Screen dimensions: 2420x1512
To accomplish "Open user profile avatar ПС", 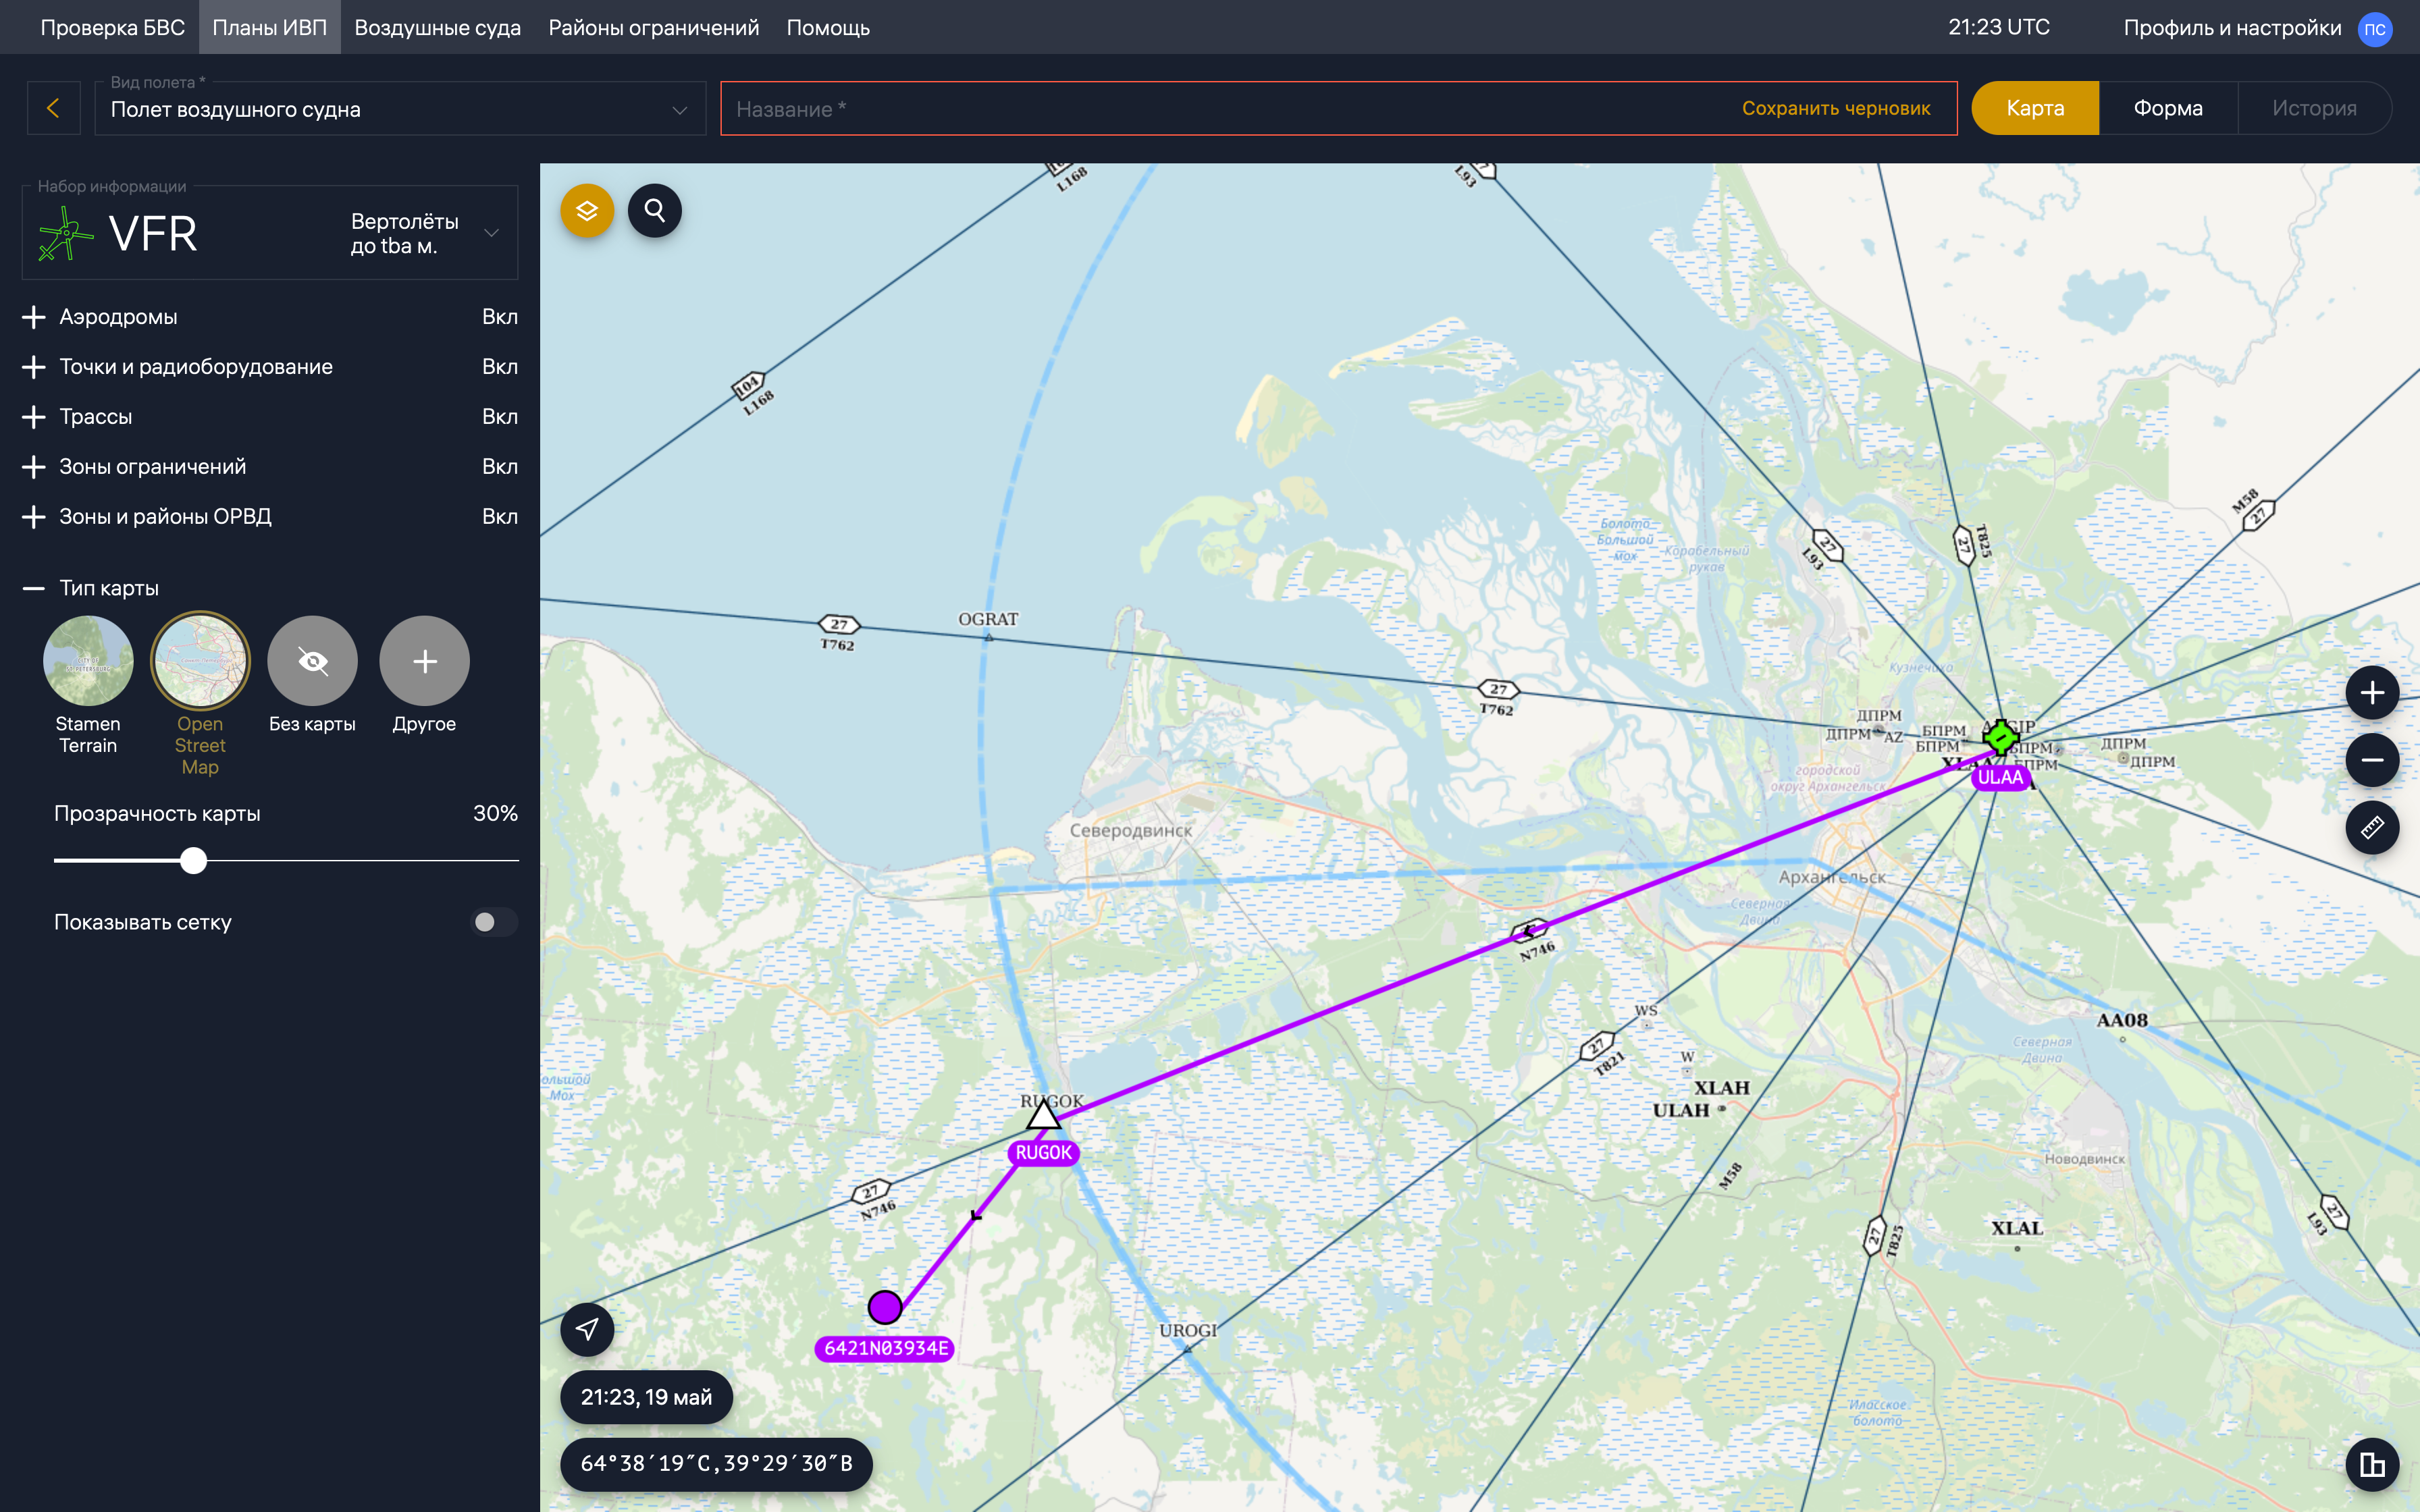I will click(x=2375, y=29).
